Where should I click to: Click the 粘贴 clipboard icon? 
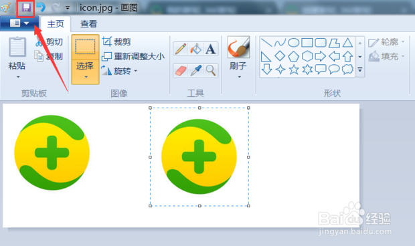17,47
